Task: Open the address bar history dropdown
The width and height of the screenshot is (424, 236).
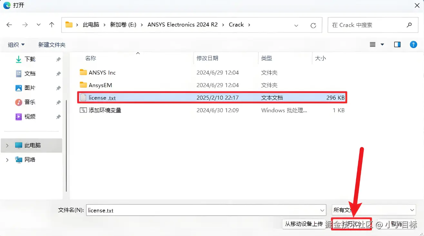Action: click(296, 25)
